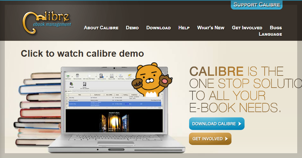The width and height of the screenshot is (302, 158).
Task: Open the Download page from the menu
Action: point(159,28)
